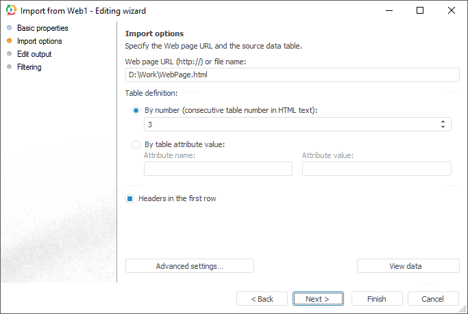Open Advanced settings dialog
This screenshot has height=314, width=468.
coord(190,266)
